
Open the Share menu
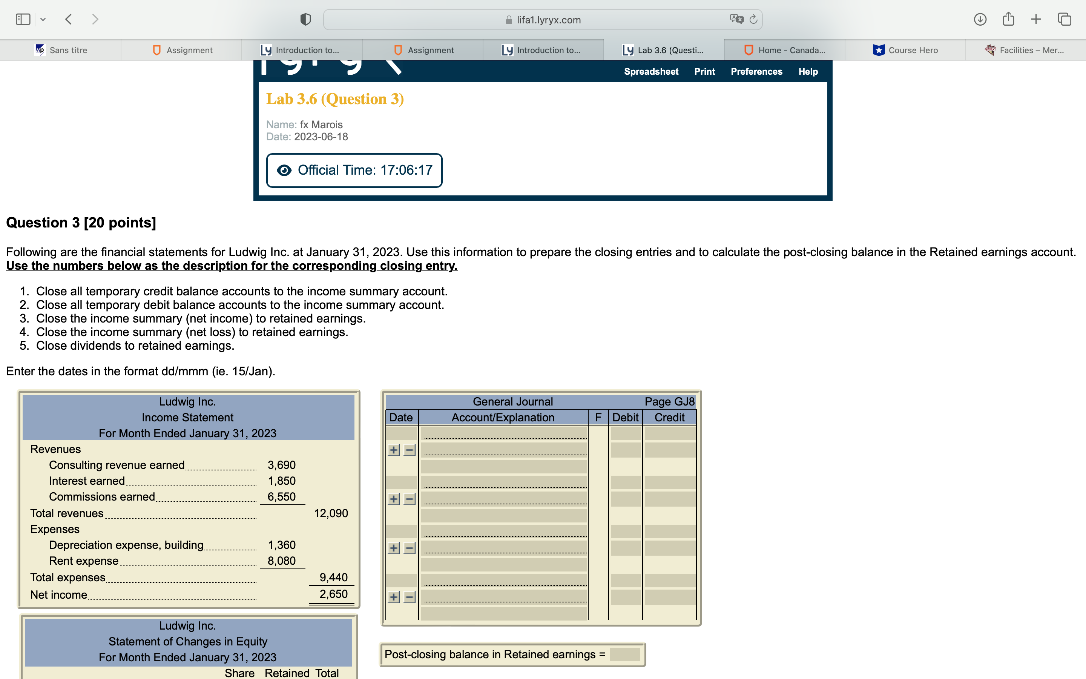[1008, 19]
